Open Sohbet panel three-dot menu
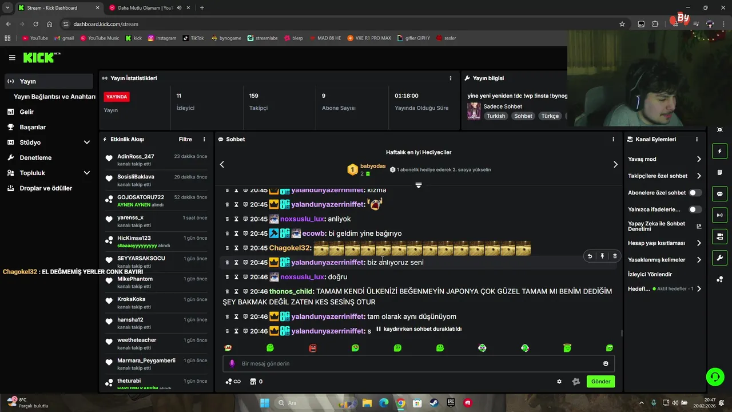Screen dimensions: 732x412 tap(613, 140)
